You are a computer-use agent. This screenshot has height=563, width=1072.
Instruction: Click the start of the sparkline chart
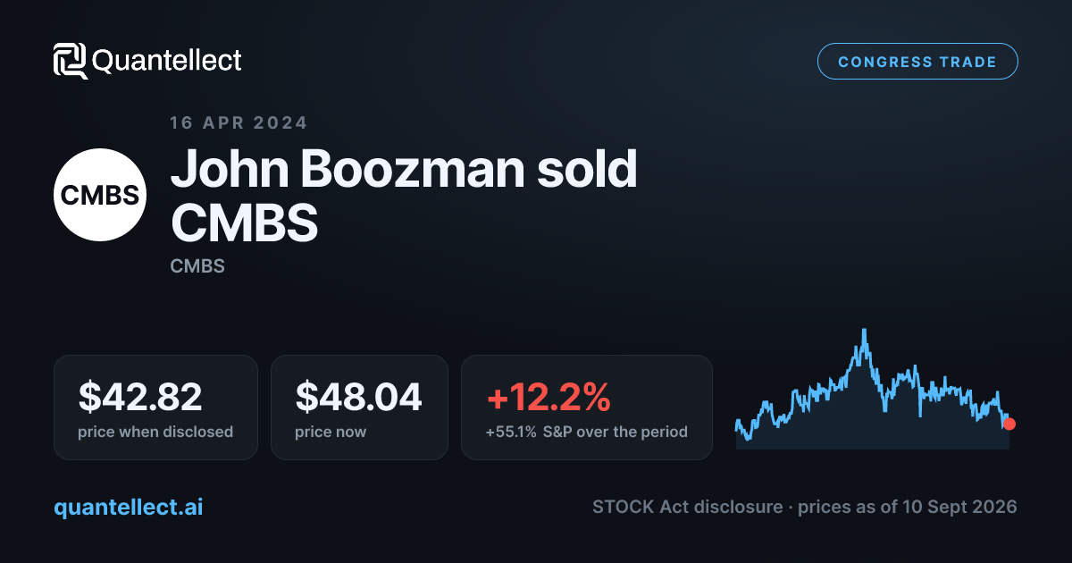737,426
